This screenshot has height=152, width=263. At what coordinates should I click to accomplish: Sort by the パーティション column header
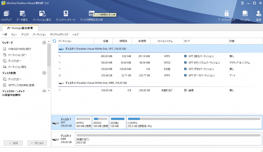pos(76,41)
